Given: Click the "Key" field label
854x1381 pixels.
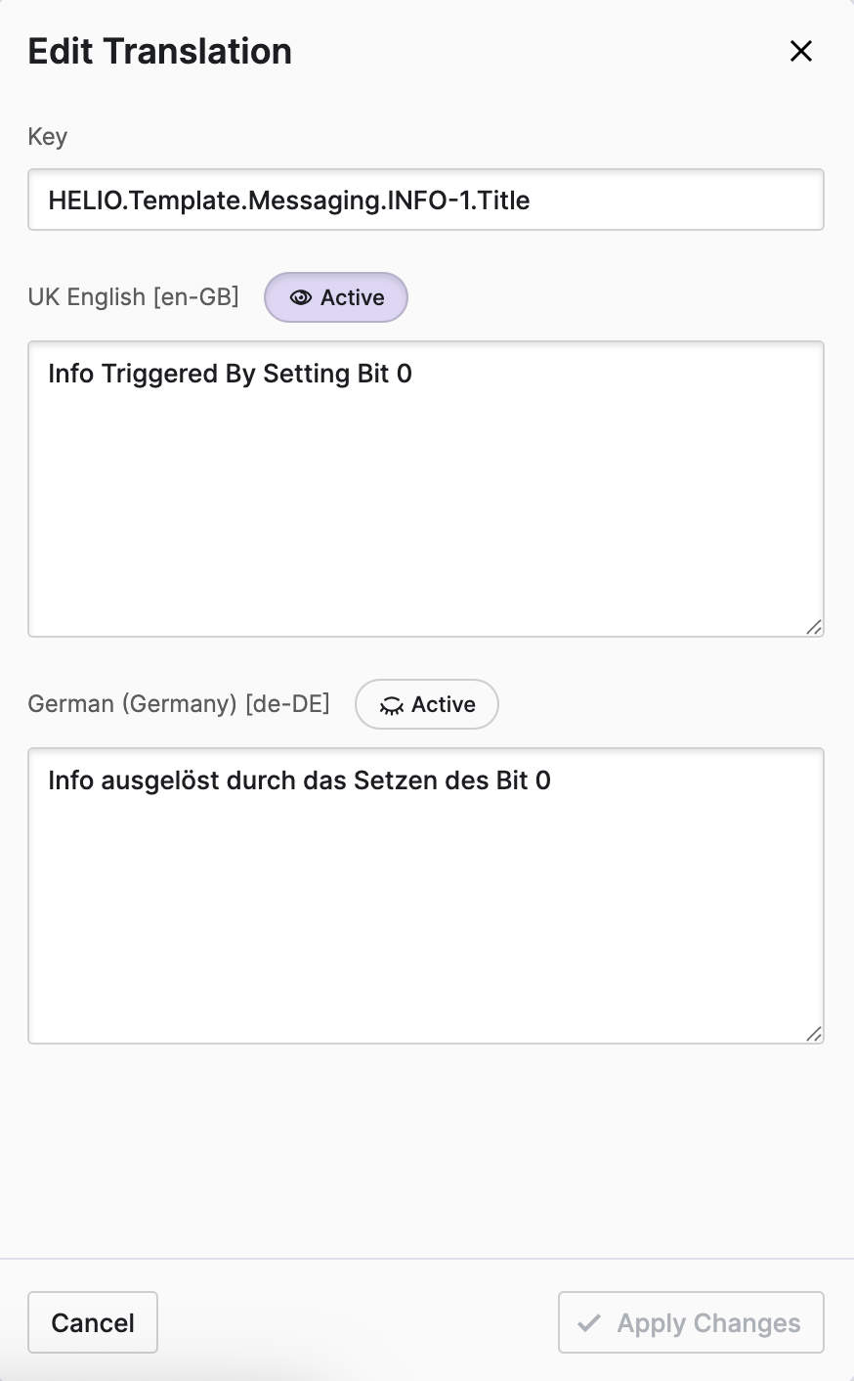Looking at the screenshot, I should [48, 136].
